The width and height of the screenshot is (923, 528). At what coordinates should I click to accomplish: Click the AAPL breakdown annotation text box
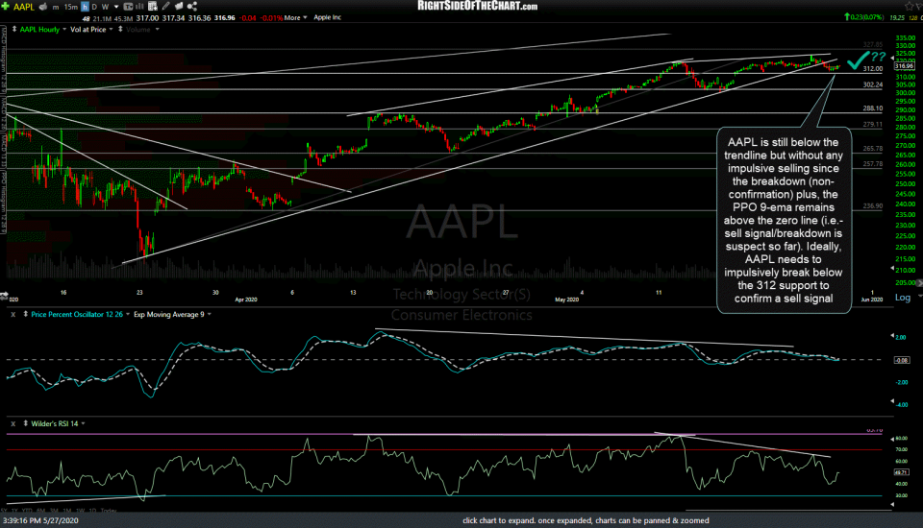click(784, 220)
